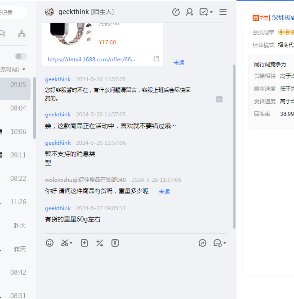
Task: Open the calculator plus-slash icon
Action: [100, 243]
